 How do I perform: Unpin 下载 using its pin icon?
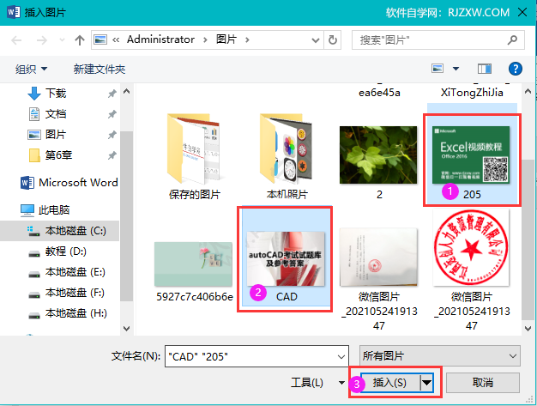[112, 94]
